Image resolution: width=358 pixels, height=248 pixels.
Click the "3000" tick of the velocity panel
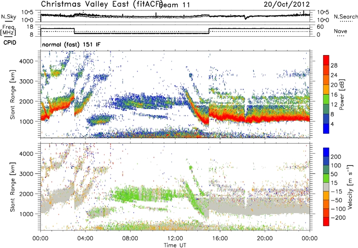click(26, 174)
